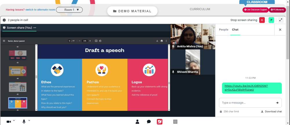The height and width of the screenshot is (125, 290).
Task: Rotate the PDF page
Action: 100,41
